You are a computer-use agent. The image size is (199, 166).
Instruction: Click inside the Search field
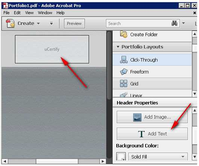point(139,24)
